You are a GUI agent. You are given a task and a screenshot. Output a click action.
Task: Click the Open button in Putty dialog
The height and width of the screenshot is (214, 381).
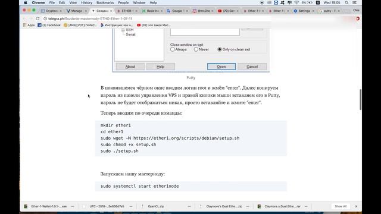[221, 67]
